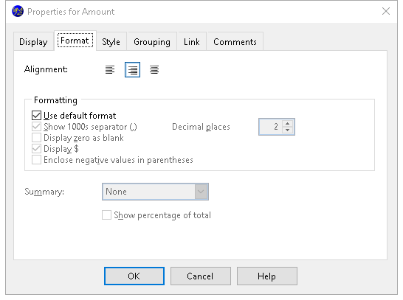Switch to the Display tab

click(33, 41)
